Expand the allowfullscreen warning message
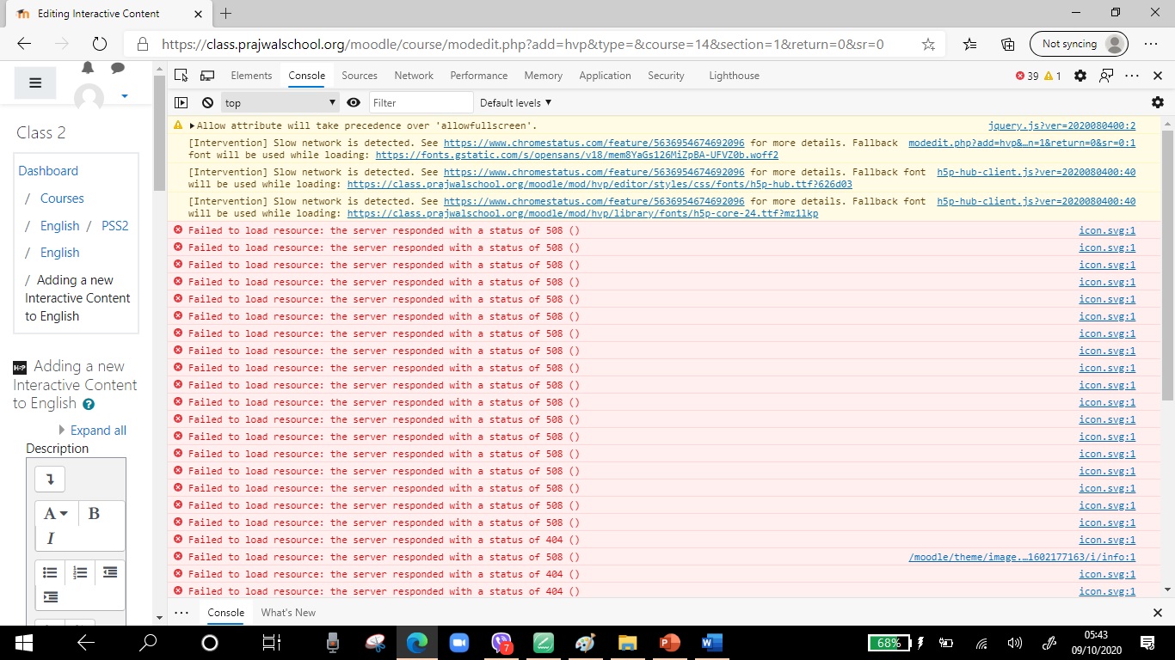The width and height of the screenshot is (1175, 660). [x=192, y=125]
